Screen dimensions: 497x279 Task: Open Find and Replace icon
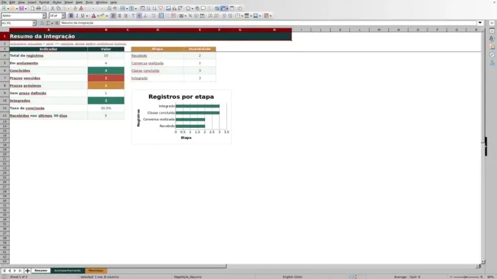pos(109,8)
